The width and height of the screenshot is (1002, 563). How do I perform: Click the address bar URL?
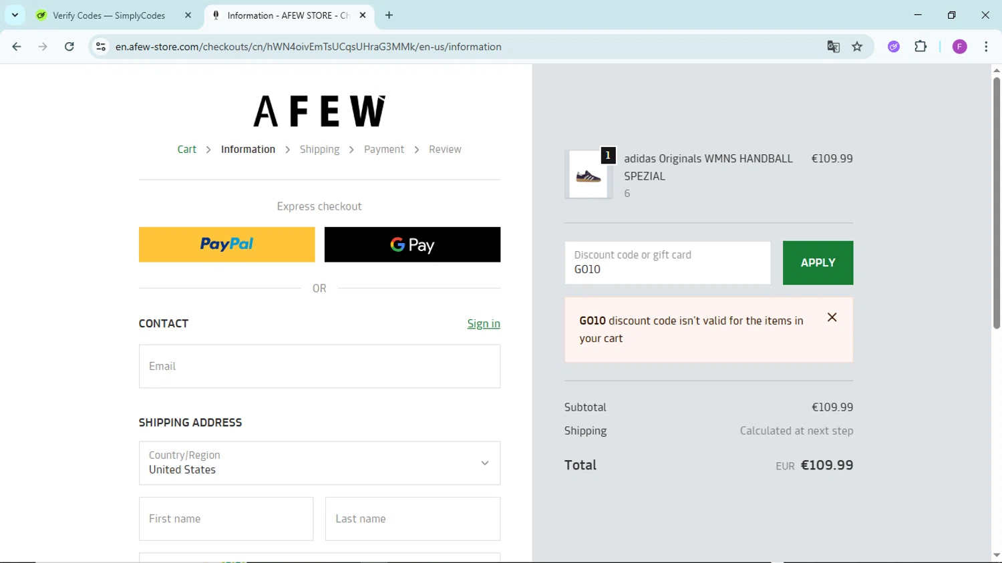308,47
